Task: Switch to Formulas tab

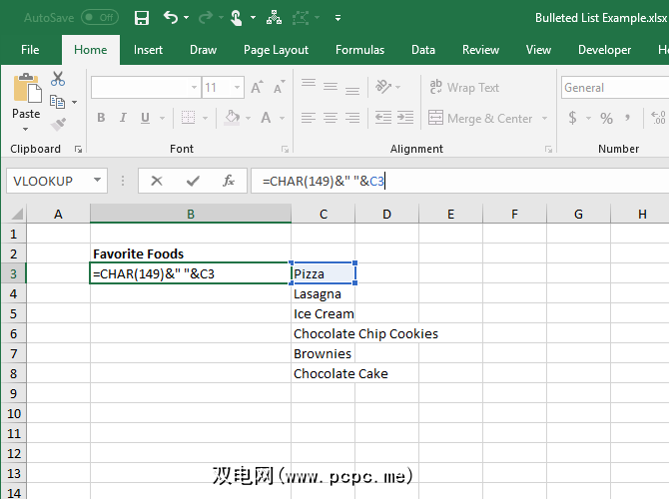Action: pos(359,50)
